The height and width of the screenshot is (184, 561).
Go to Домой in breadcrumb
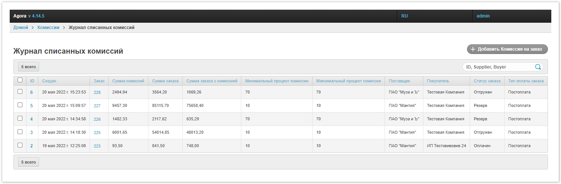tap(21, 28)
